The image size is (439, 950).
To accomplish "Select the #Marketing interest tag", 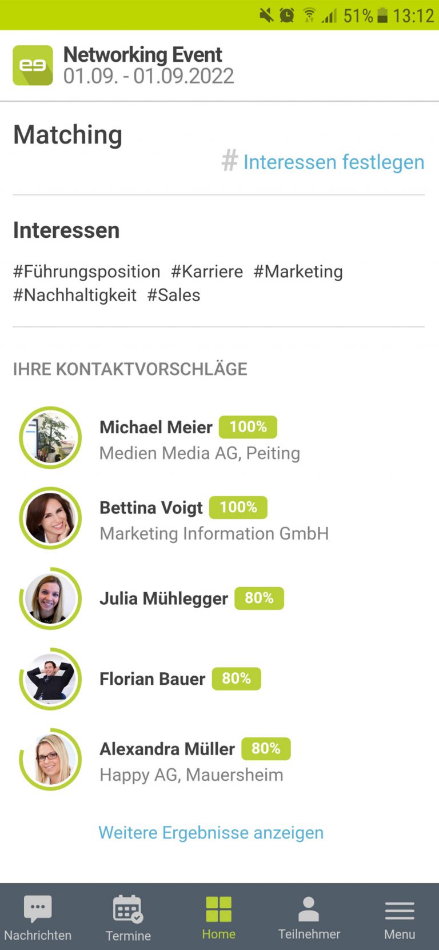I will click(298, 272).
